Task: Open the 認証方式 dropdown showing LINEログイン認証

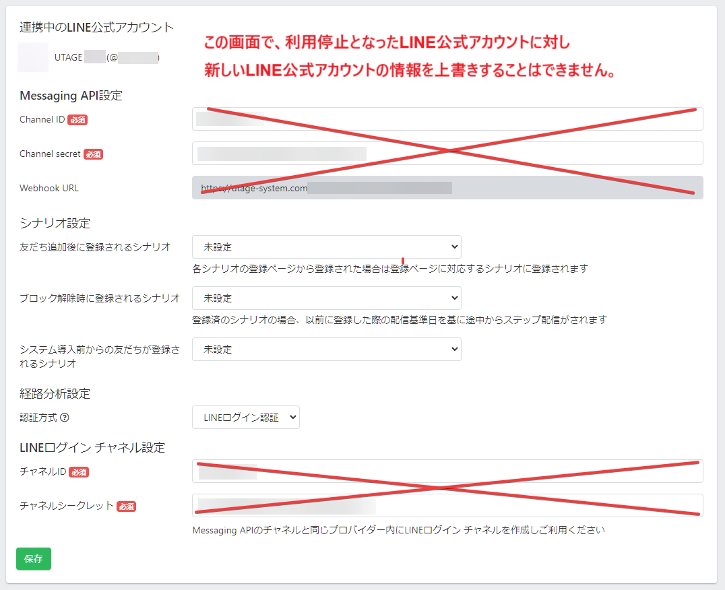Action: click(245, 418)
